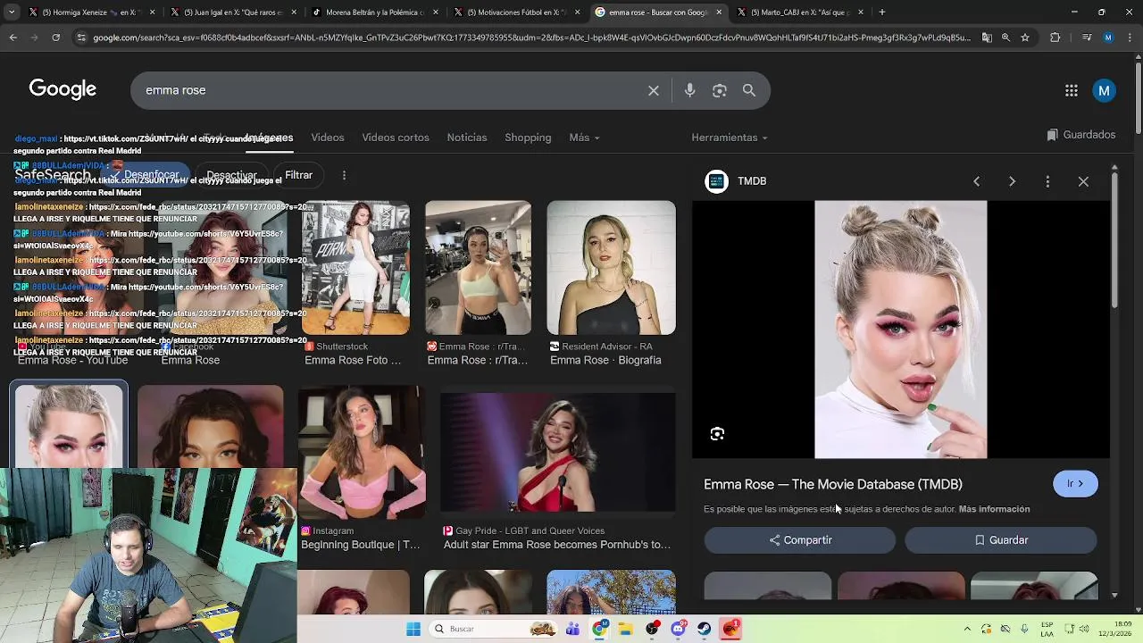Click the preview panel vertical scrollbar
Screen dimensions: 1143x643
(1114, 241)
